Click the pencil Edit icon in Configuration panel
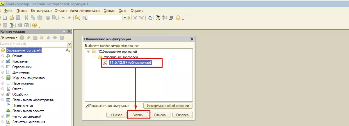The height and width of the screenshot is (126, 349). coord(28,38)
